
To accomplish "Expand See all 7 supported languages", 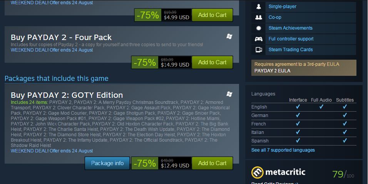I will tap(283, 150).
